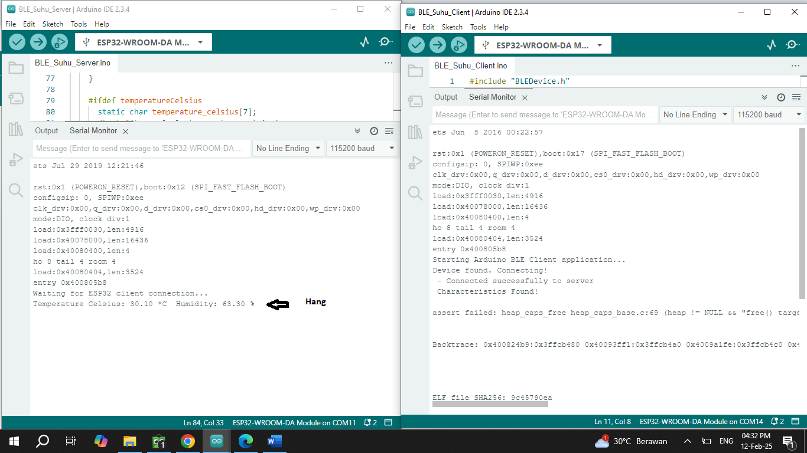Clear the server Serial Monitor output
Viewport: 807px width, 453px height.
point(388,130)
